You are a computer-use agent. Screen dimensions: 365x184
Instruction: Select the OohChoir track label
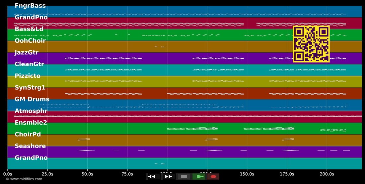[30, 41]
